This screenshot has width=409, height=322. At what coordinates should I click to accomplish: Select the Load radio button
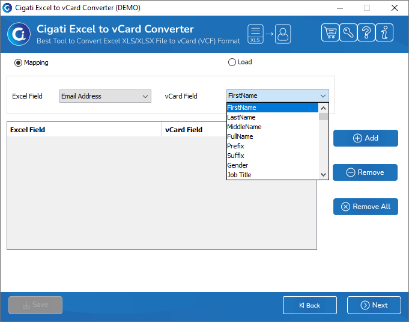[232, 62]
